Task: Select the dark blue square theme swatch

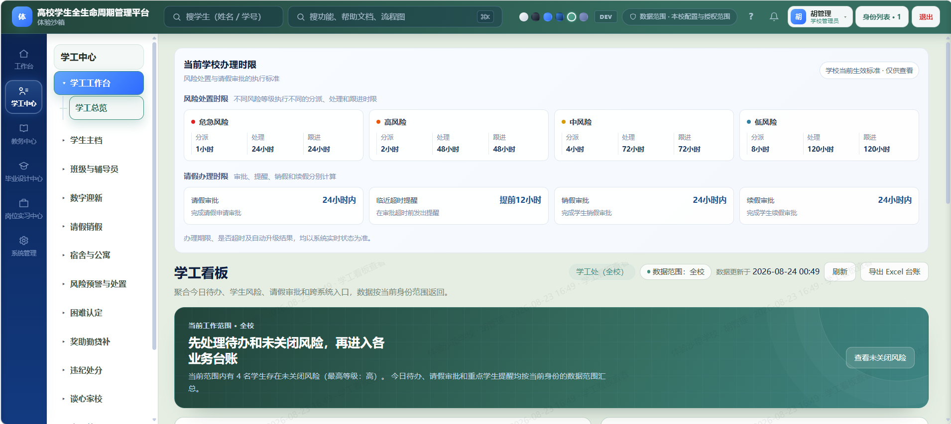Action: 560,16
